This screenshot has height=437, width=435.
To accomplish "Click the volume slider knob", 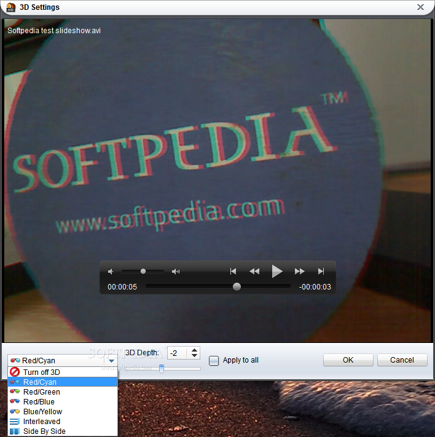I will point(143,271).
